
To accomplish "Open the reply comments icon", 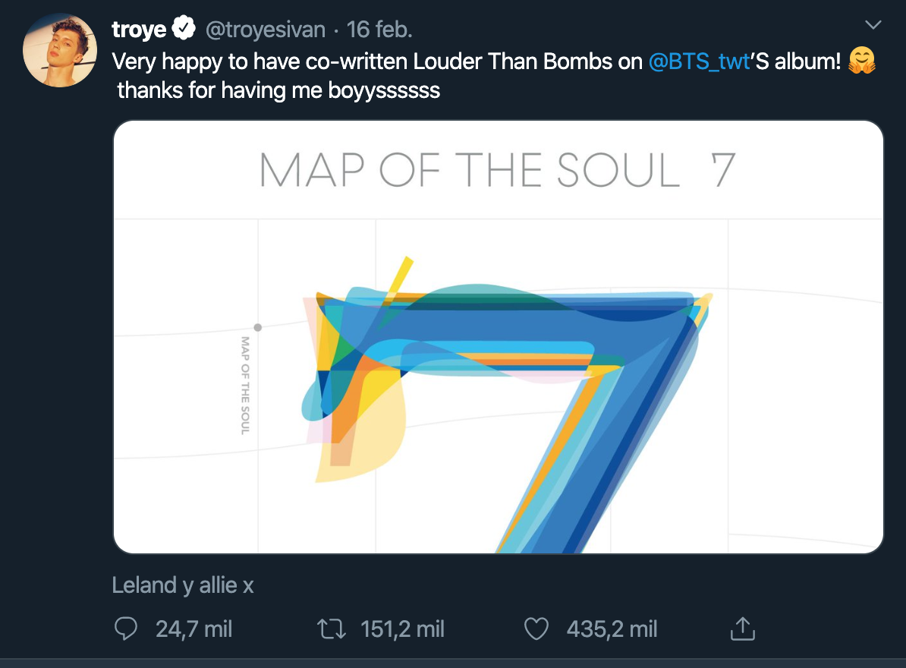I will [127, 629].
